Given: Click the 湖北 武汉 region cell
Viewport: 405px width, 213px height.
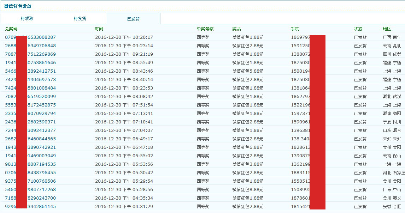Looking at the screenshot, I should pyautogui.click(x=392, y=96).
